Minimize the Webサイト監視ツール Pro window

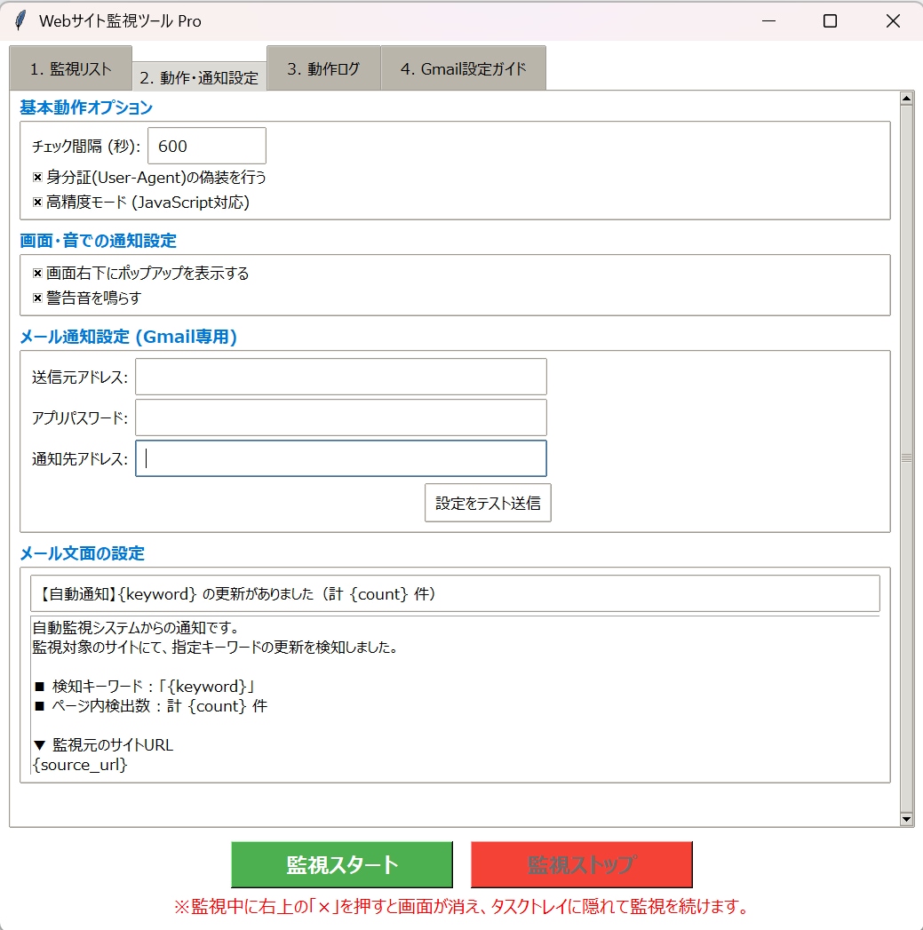[768, 20]
